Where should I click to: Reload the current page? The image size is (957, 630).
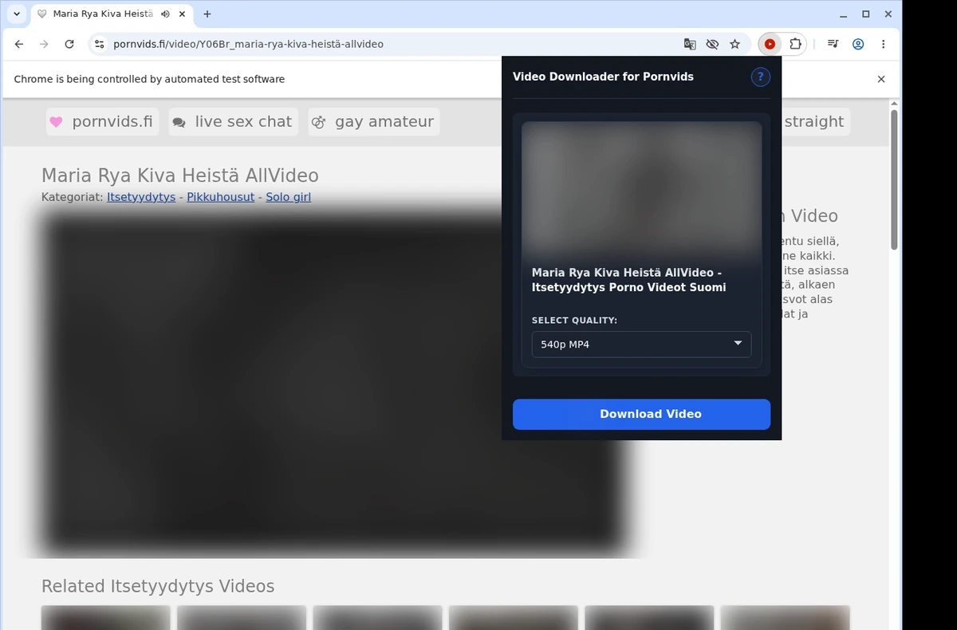click(x=69, y=44)
